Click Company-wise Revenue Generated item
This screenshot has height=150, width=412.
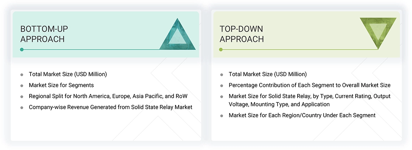tap(111, 107)
